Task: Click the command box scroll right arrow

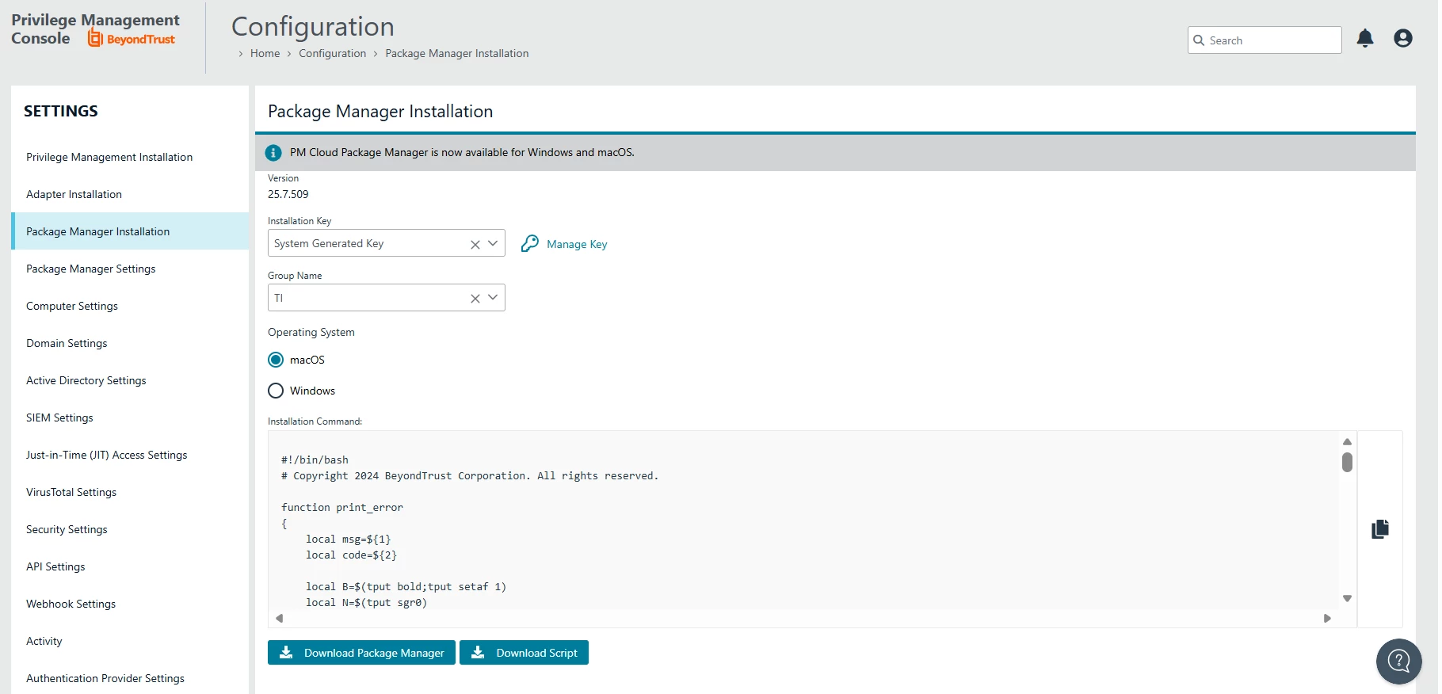Action: [x=1327, y=619]
